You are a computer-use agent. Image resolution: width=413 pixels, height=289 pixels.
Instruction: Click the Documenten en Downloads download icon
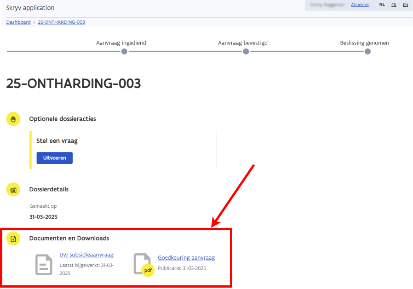coord(13,239)
